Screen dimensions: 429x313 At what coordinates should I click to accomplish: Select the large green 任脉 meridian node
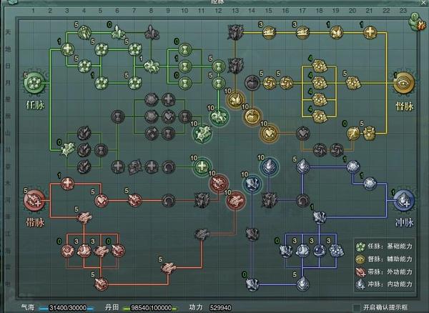tap(34, 83)
